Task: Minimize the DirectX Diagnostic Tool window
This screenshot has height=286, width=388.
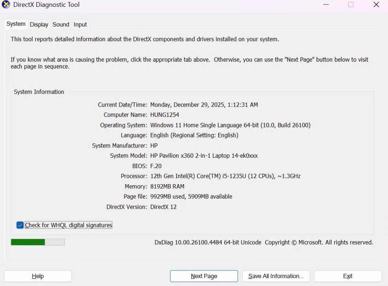Action: point(326,5)
